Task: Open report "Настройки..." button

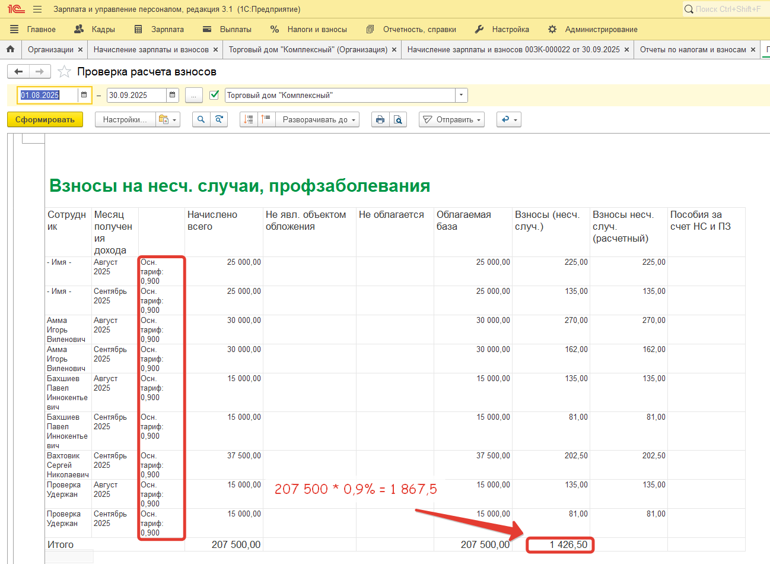Action: pyautogui.click(x=125, y=119)
